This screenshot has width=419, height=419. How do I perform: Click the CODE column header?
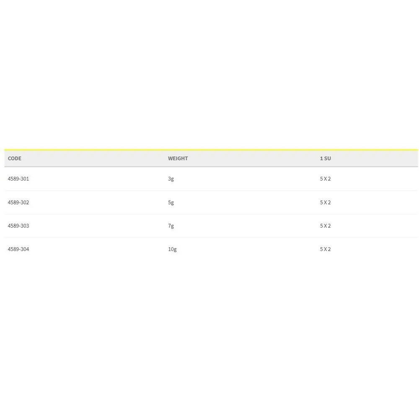click(15, 158)
